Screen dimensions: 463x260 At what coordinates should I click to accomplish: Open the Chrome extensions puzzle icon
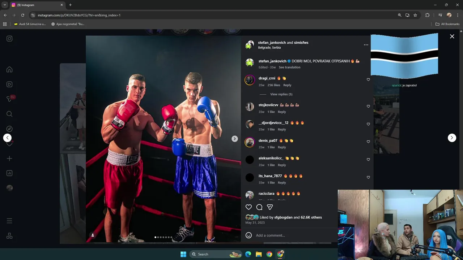427,15
